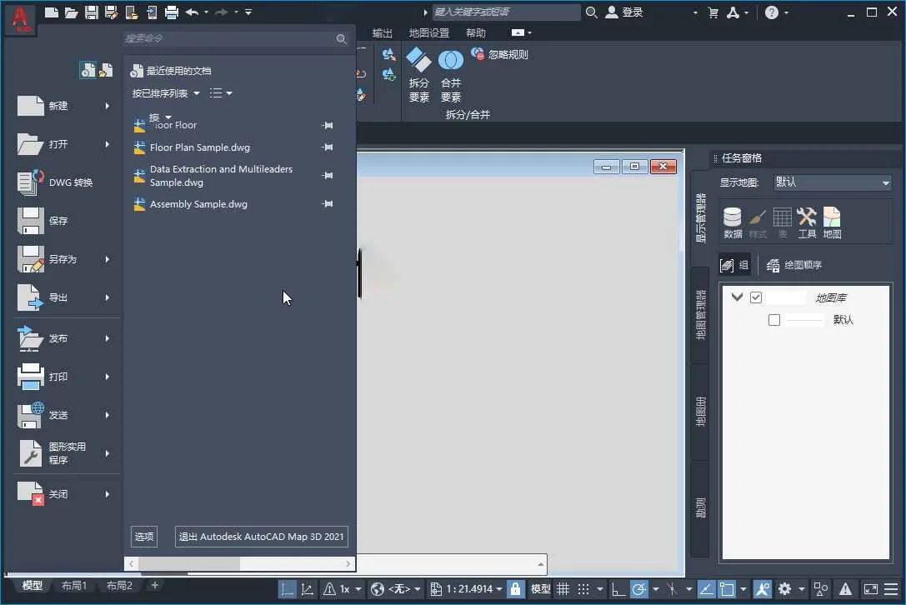Show recent documents view icon
The height and width of the screenshot is (605, 906).
point(88,70)
